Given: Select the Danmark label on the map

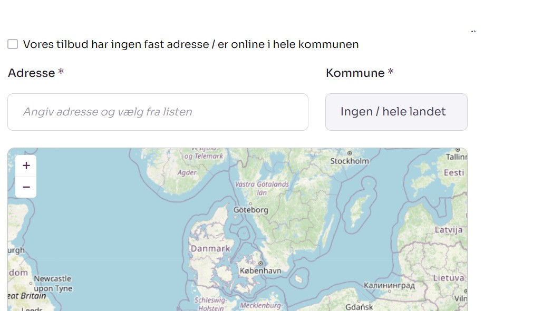Looking at the screenshot, I should 210,248.
